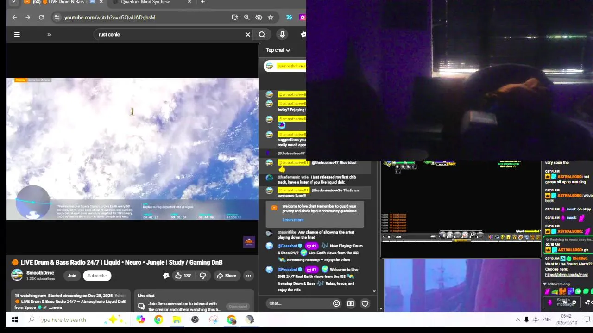Open the blerp.com sound alerts link
The image size is (593, 333).
point(566,275)
